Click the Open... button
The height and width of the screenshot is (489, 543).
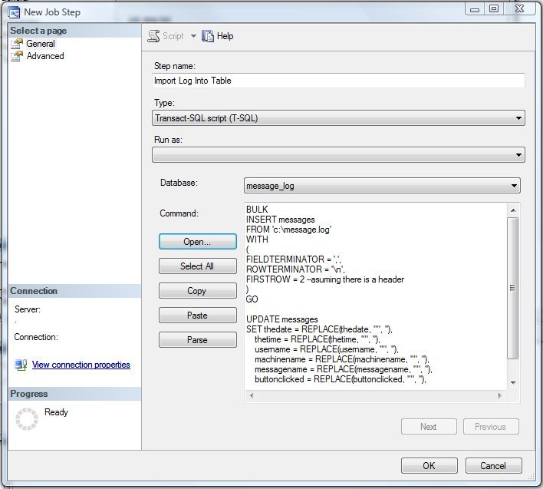point(196,242)
